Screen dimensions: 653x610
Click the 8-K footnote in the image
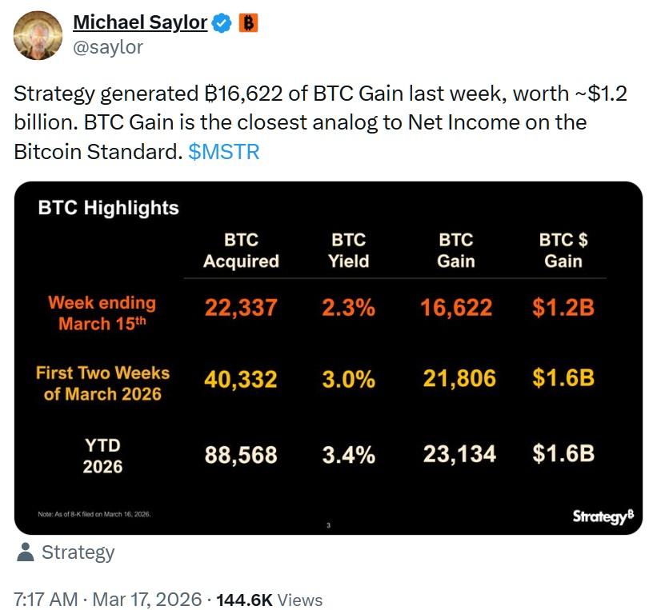94,513
